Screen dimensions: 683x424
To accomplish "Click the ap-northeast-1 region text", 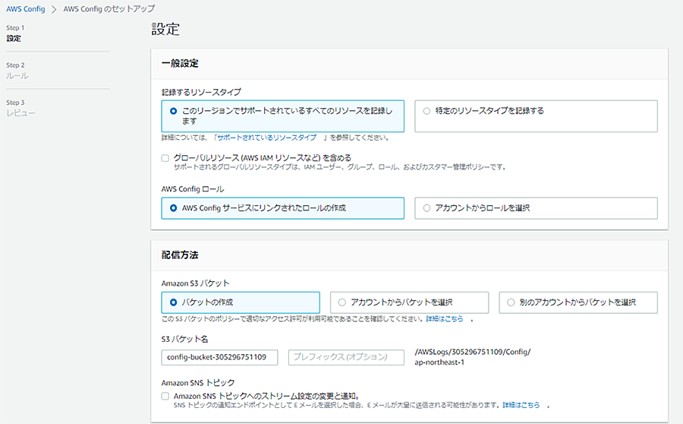I will pyautogui.click(x=439, y=362).
